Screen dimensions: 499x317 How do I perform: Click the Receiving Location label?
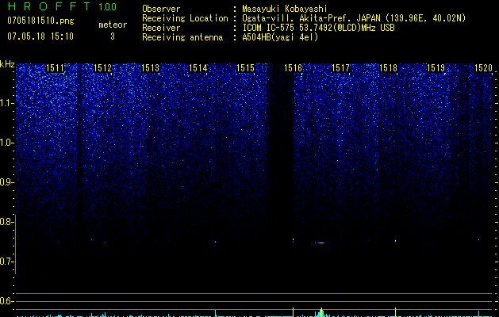coord(185,18)
